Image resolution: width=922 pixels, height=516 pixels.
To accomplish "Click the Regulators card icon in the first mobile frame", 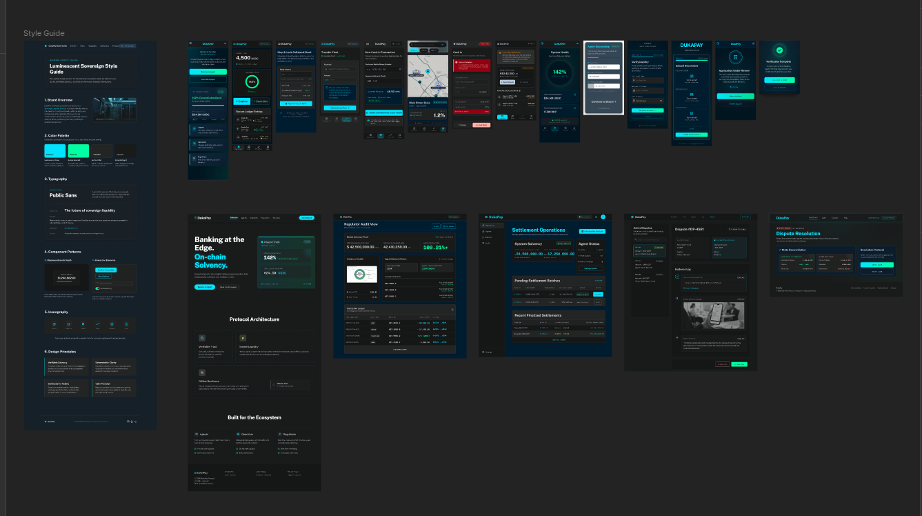I will (194, 157).
